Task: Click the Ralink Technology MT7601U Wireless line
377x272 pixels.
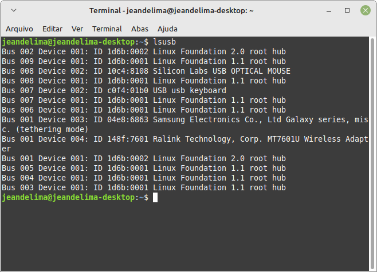Action: [x=185, y=143]
